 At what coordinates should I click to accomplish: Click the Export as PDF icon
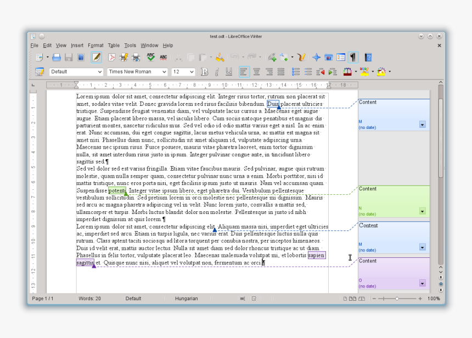click(112, 57)
